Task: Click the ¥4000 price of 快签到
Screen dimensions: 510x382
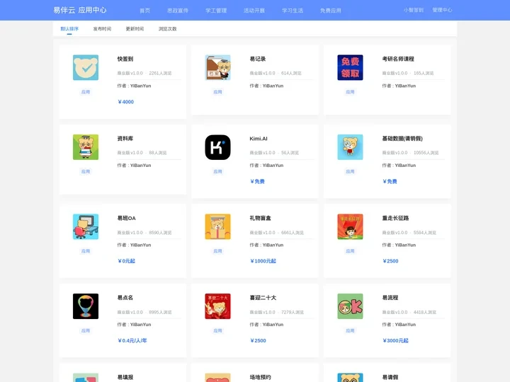Action: pyautogui.click(x=126, y=102)
